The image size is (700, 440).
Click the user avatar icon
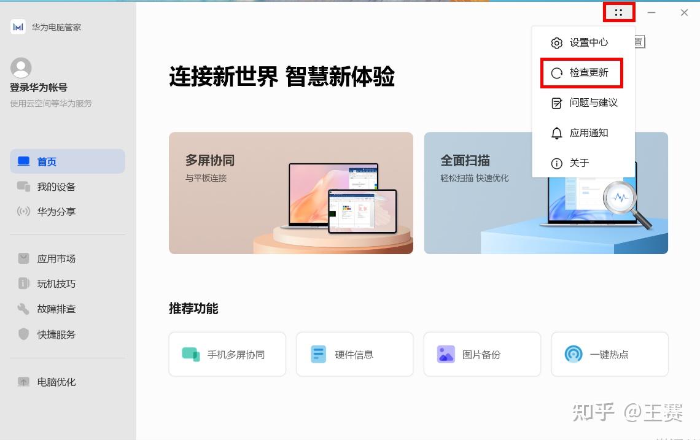[x=21, y=68]
